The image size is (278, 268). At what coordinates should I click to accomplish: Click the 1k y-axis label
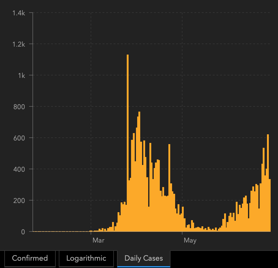[22, 75]
